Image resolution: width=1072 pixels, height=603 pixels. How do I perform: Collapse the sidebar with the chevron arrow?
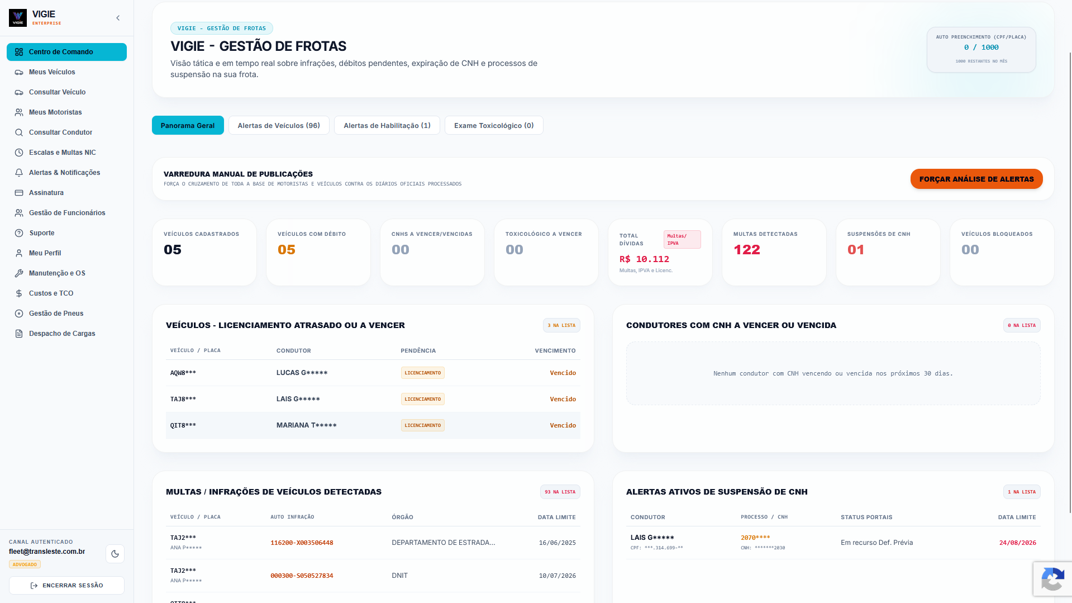point(118,18)
